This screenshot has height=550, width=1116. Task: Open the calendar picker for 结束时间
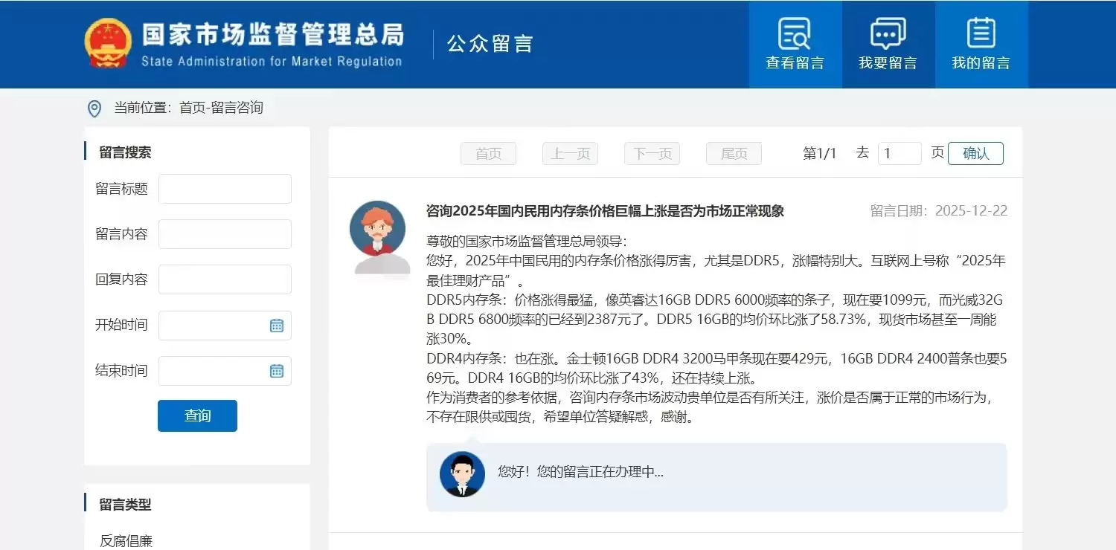pyautogui.click(x=277, y=370)
